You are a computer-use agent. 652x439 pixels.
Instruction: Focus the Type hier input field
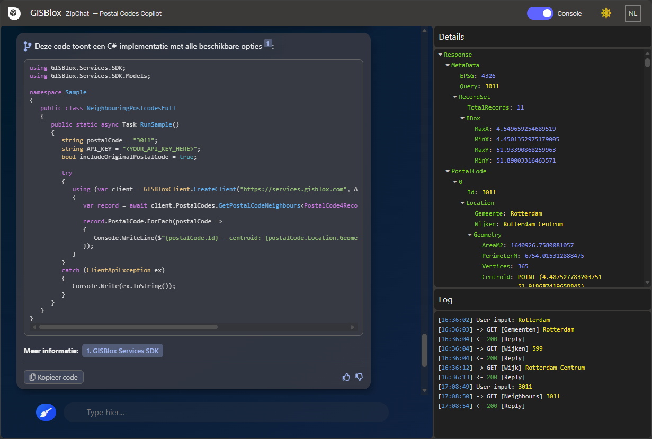point(226,413)
